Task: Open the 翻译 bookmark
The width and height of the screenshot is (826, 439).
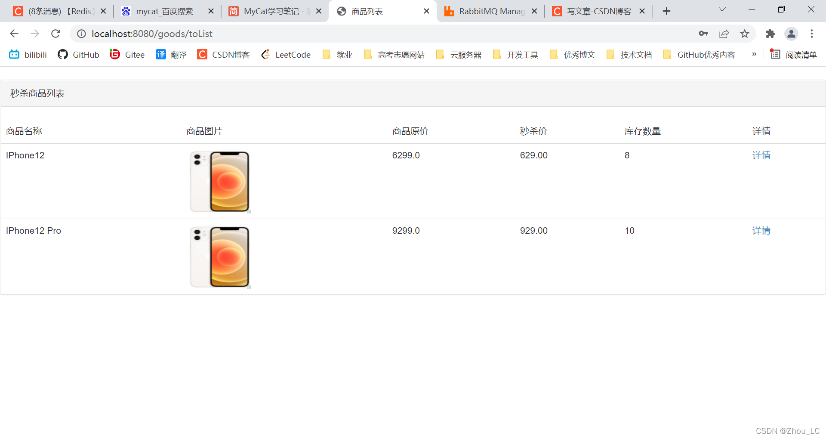Action: pos(171,55)
